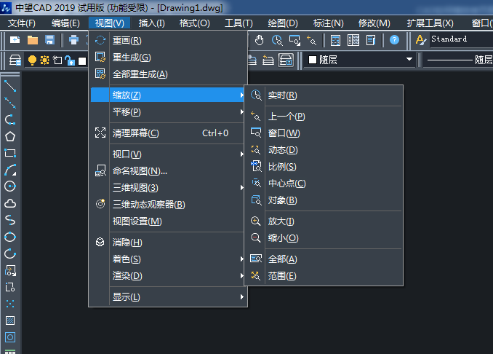Click the Standard text style field

(x=458, y=39)
